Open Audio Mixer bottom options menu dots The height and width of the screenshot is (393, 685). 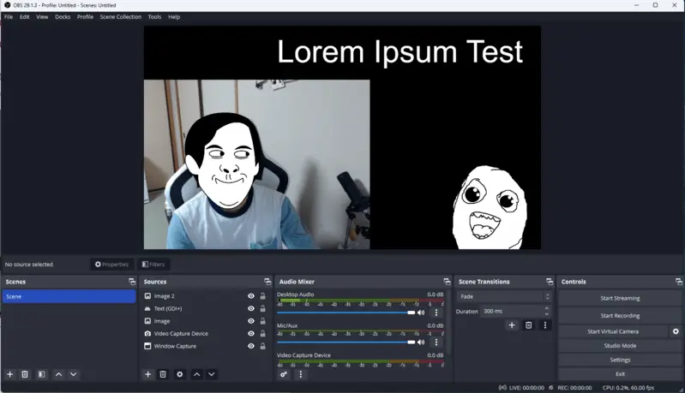point(301,374)
